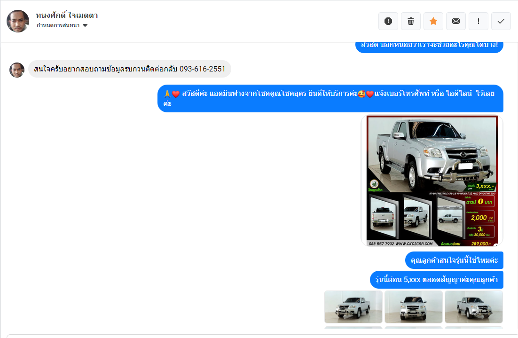Click the profile photo in the header
Image resolution: width=518 pixels, height=338 pixels.
coord(18,21)
